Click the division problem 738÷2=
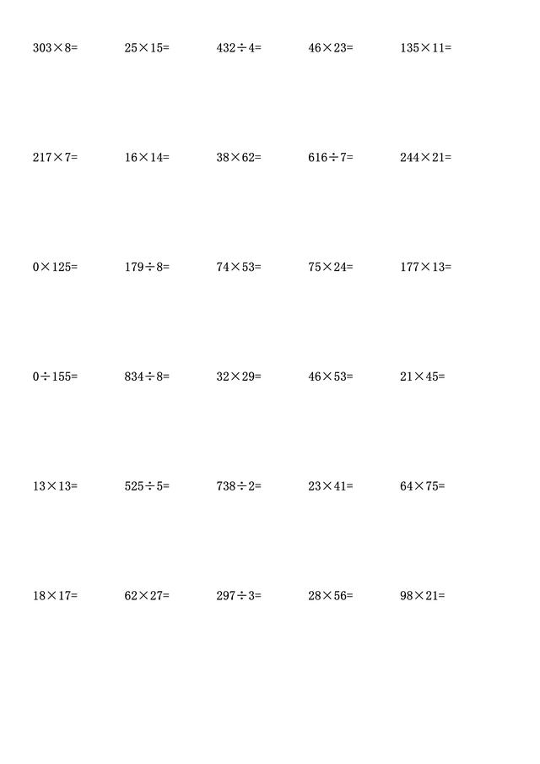 pos(239,486)
